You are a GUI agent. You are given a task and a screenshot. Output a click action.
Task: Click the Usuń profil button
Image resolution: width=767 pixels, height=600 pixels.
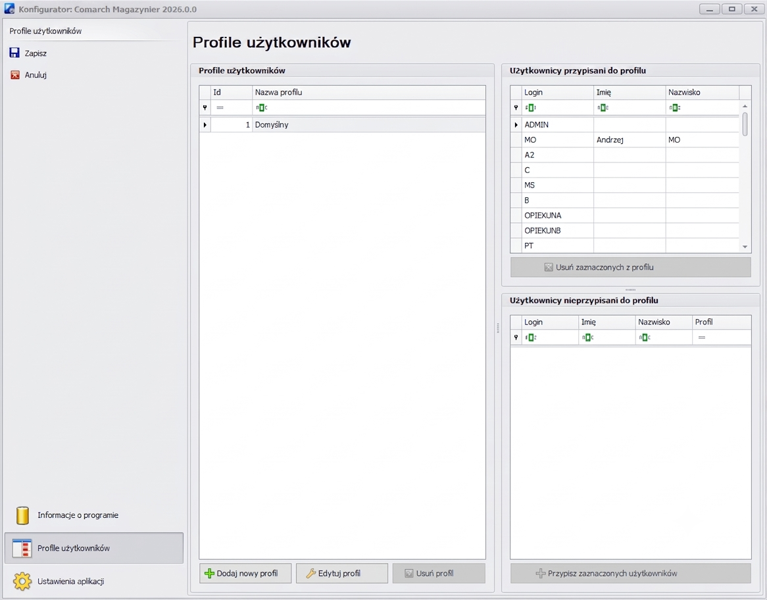tap(439, 574)
